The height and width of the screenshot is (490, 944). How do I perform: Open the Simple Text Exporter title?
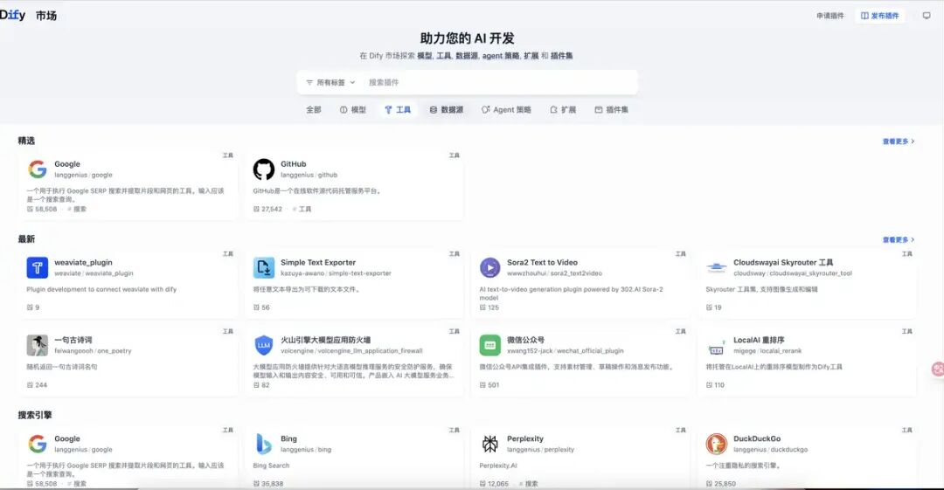point(318,262)
